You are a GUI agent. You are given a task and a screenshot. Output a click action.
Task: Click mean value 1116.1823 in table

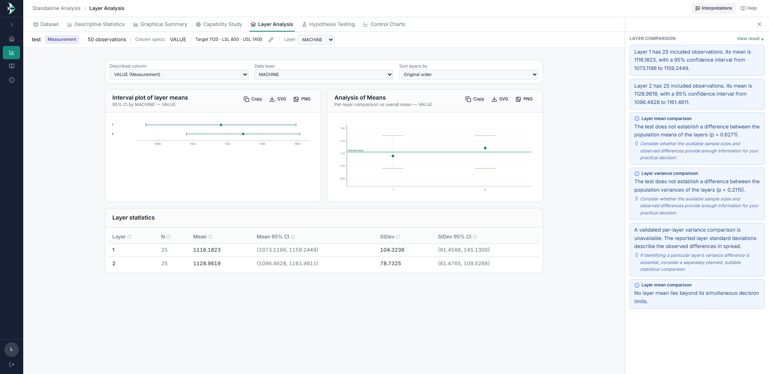[x=207, y=250]
